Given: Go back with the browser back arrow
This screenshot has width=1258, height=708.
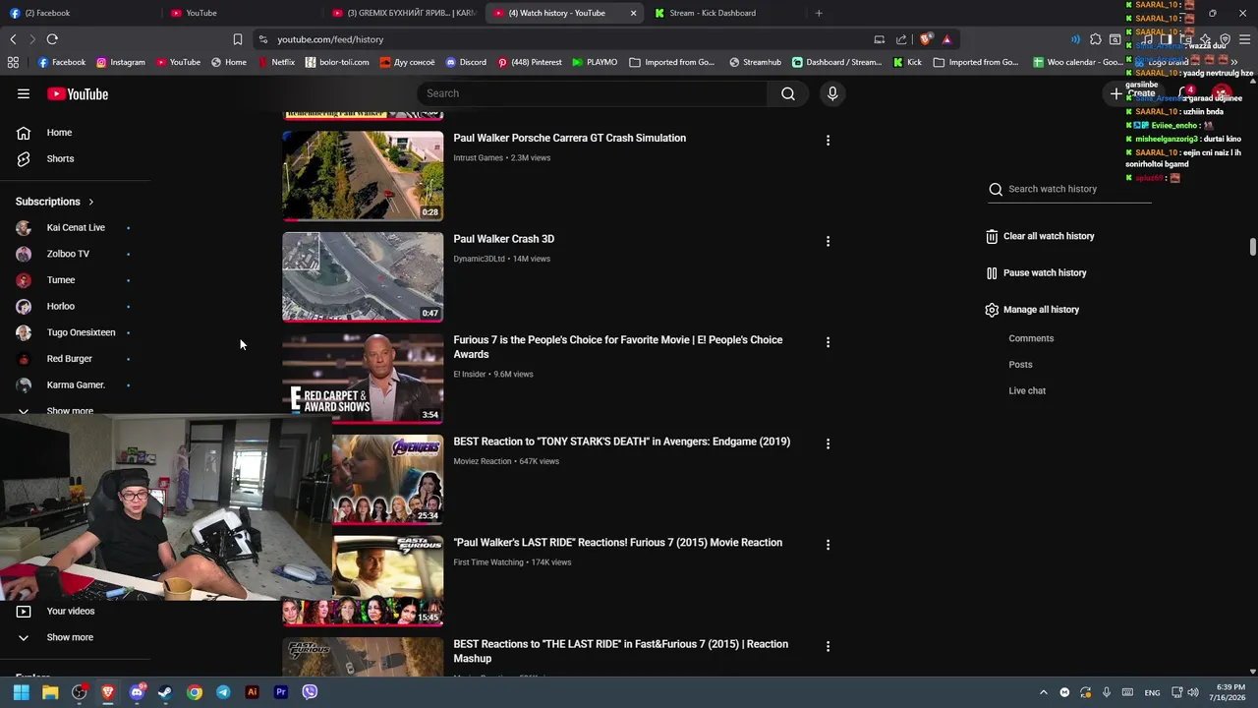Looking at the screenshot, I should [13, 39].
